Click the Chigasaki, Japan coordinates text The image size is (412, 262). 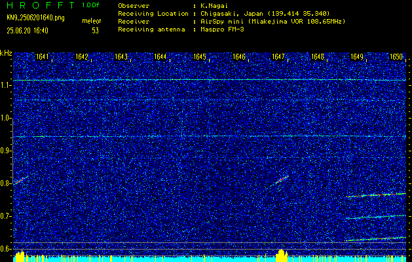click(x=265, y=14)
